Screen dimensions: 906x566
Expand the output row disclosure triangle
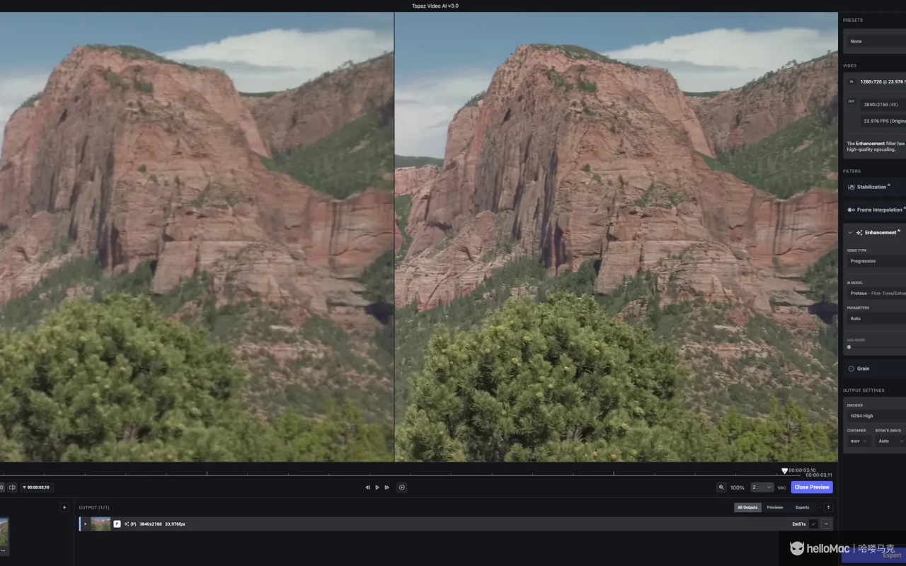[86, 524]
